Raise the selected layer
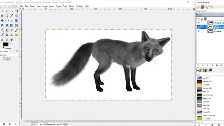 point(208,65)
